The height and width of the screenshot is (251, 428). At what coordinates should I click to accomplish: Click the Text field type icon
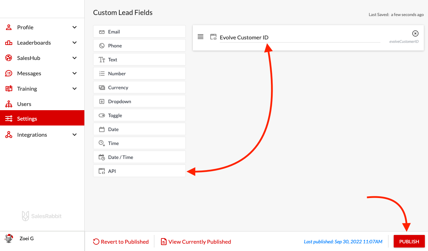pyautogui.click(x=102, y=60)
